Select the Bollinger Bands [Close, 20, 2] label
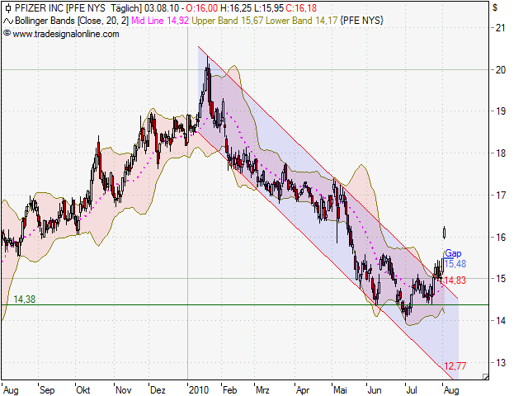The height and width of the screenshot is (396, 528). pos(72,21)
